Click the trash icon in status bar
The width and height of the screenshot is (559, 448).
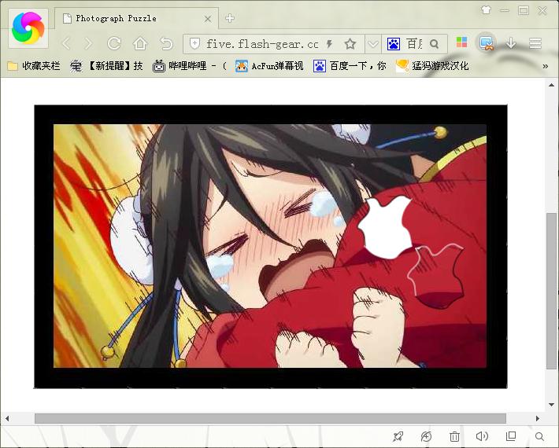[454, 436]
